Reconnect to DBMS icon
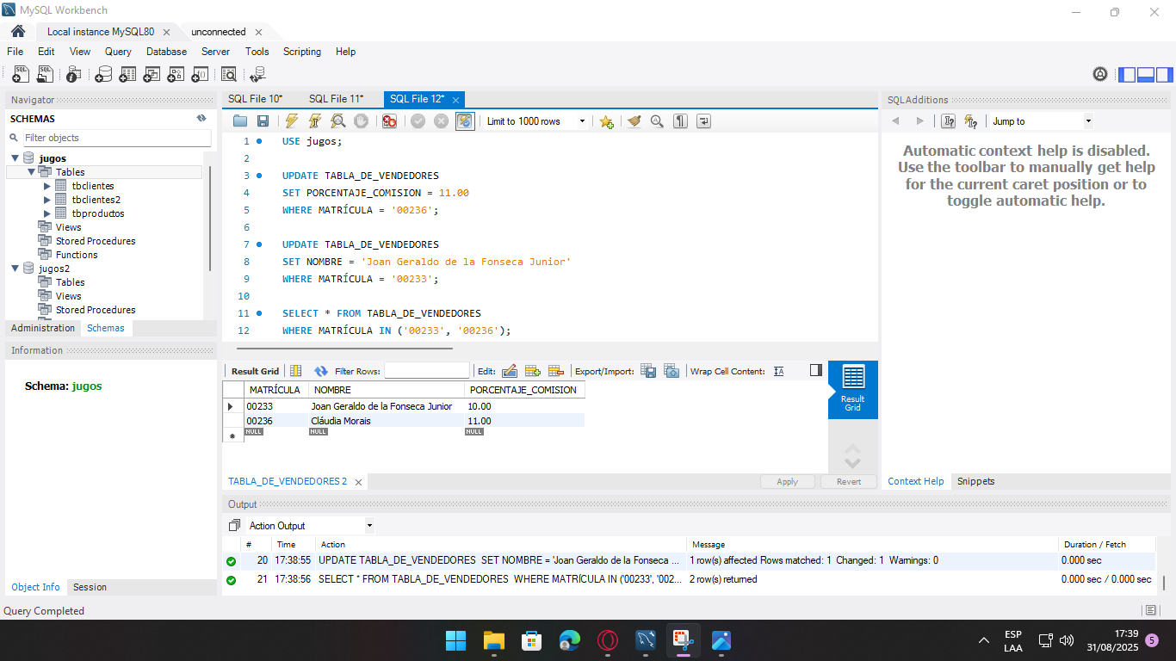Viewport: 1176px width, 661px height. pyautogui.click(x=257, y=75)
